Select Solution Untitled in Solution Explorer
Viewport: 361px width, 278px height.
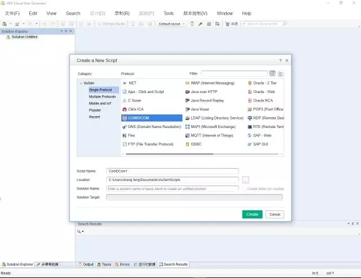pos(21,37)
